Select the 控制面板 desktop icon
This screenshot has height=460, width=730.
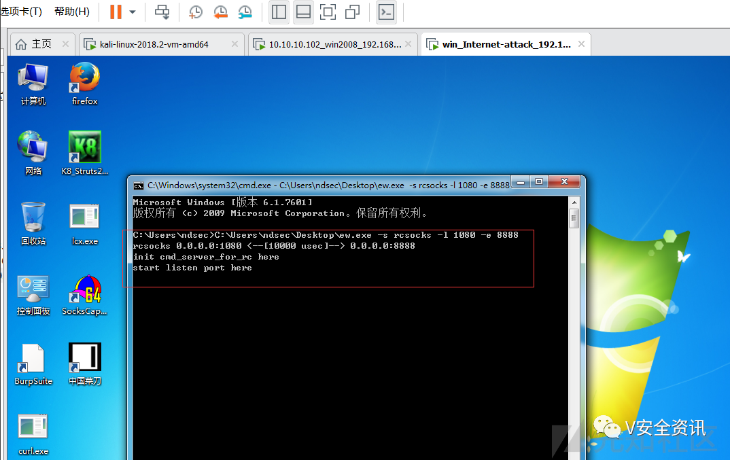coord(33,295)
